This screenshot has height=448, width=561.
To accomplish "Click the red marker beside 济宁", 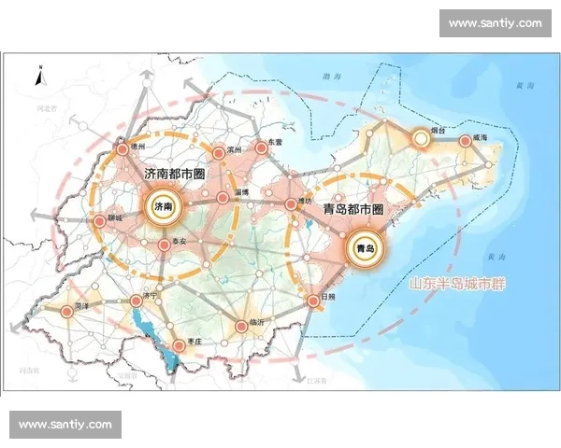I will (136, 301).
